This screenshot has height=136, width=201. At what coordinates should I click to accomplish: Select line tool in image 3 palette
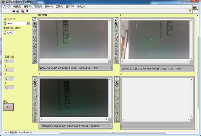click(117, 92)
